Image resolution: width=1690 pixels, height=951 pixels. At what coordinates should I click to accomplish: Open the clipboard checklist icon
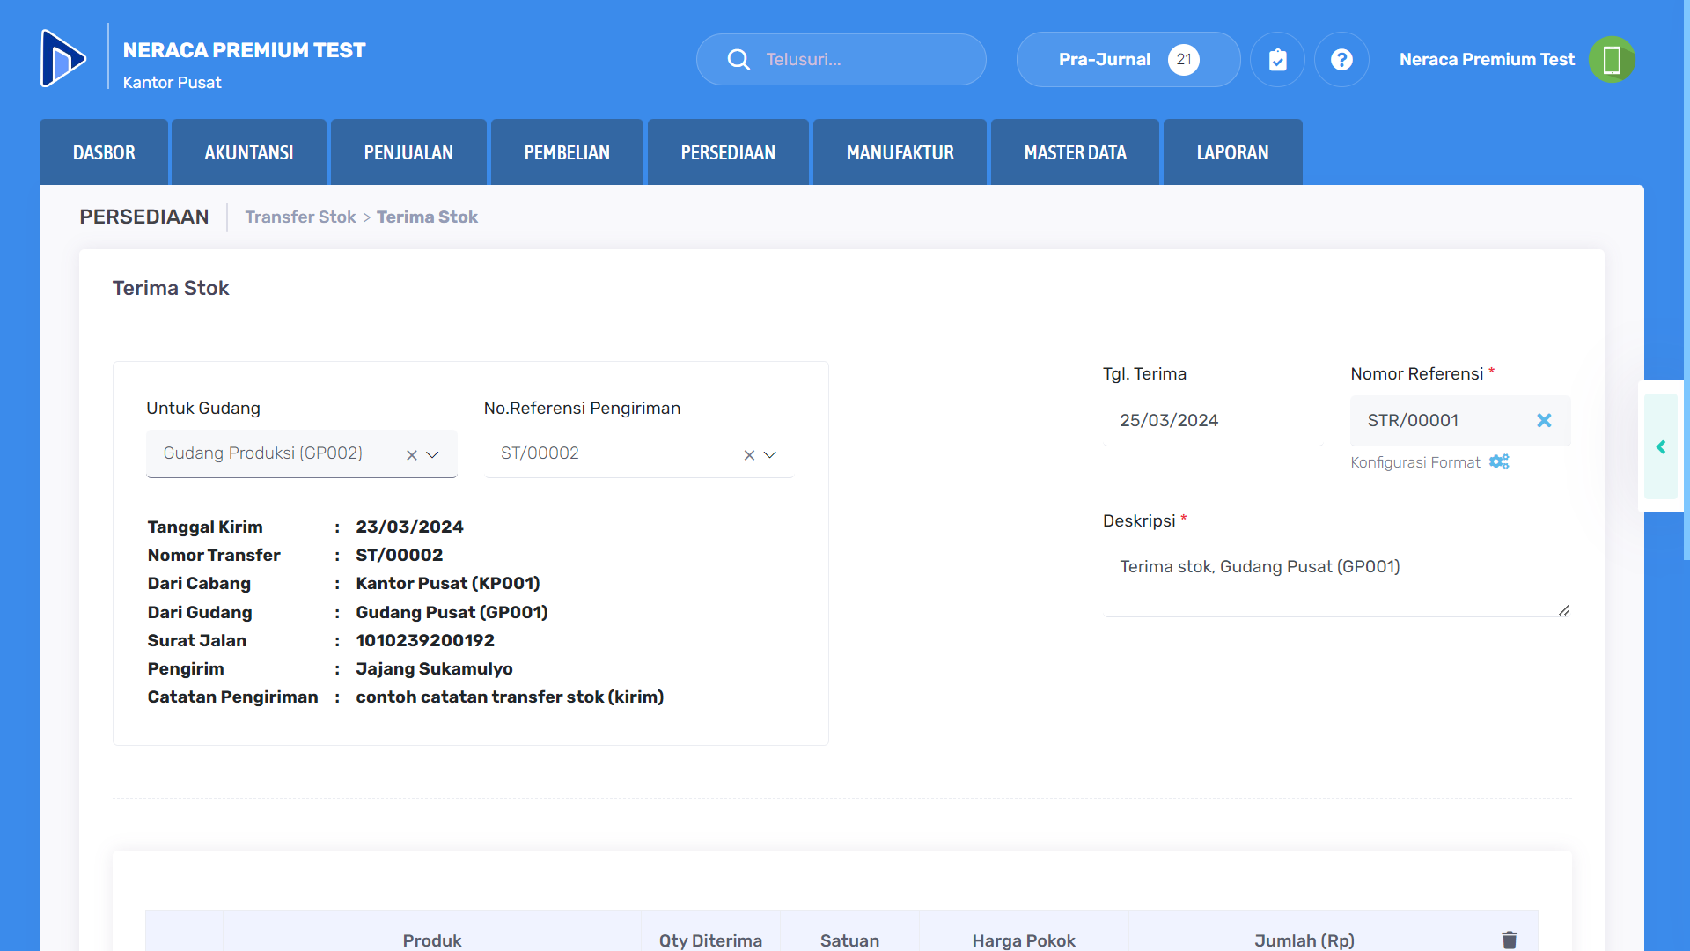click(x=1277, y=60)
